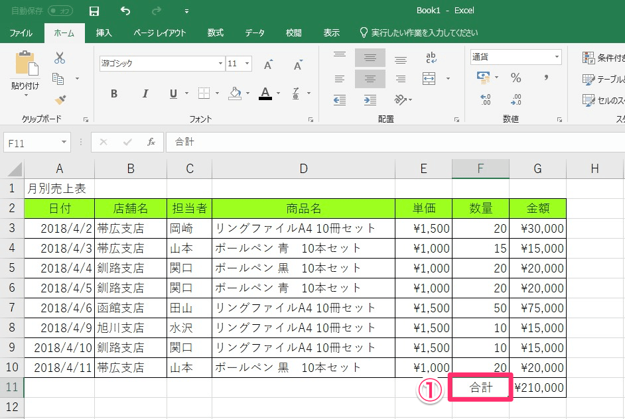Open the 貼り付け options dropdown
Screen dimensions: 625x419
(x=25, y=95)
